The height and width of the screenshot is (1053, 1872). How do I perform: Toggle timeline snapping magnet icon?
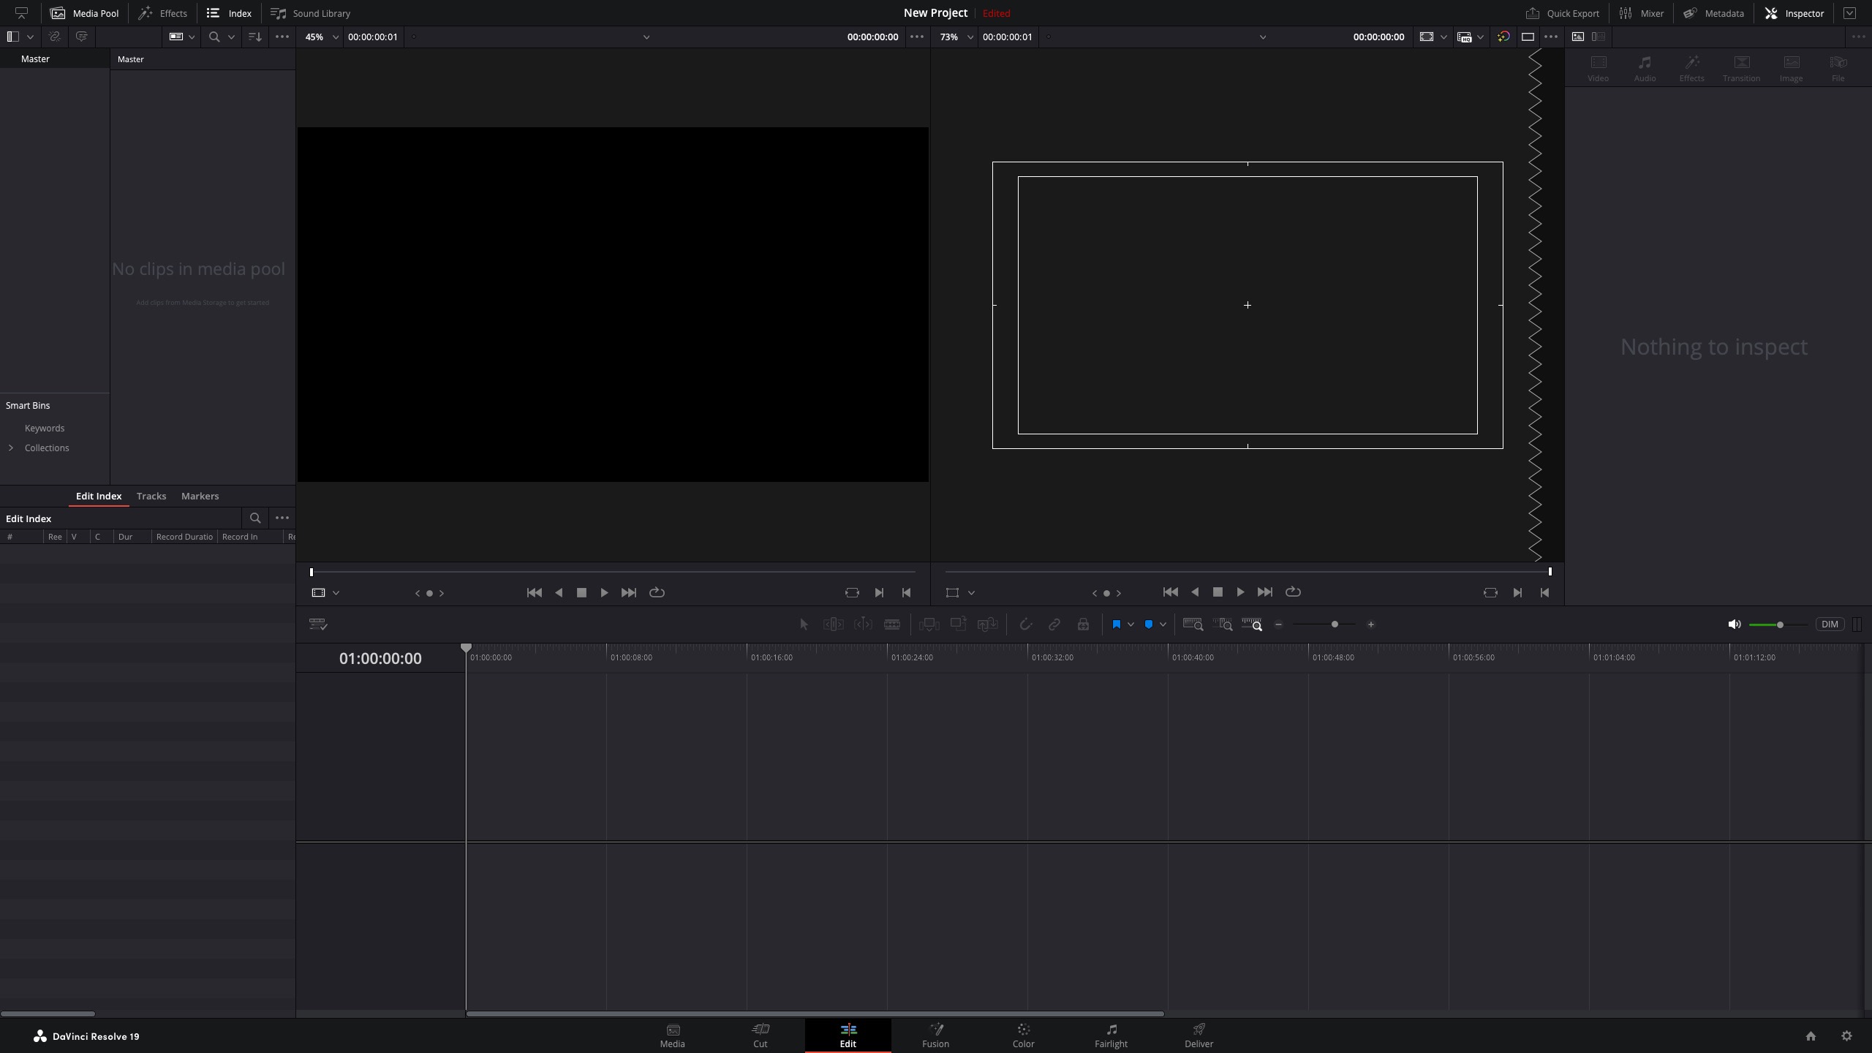click(x=1025, y=624)
